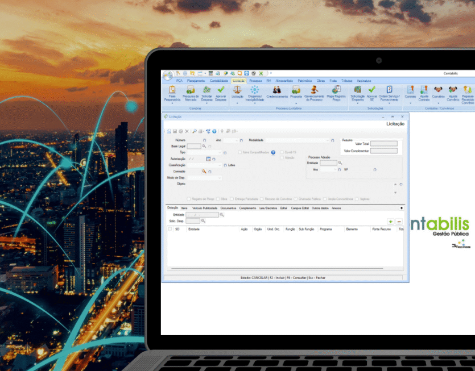Click the SD column header
The image size is (475, 371).
point(177,229)
